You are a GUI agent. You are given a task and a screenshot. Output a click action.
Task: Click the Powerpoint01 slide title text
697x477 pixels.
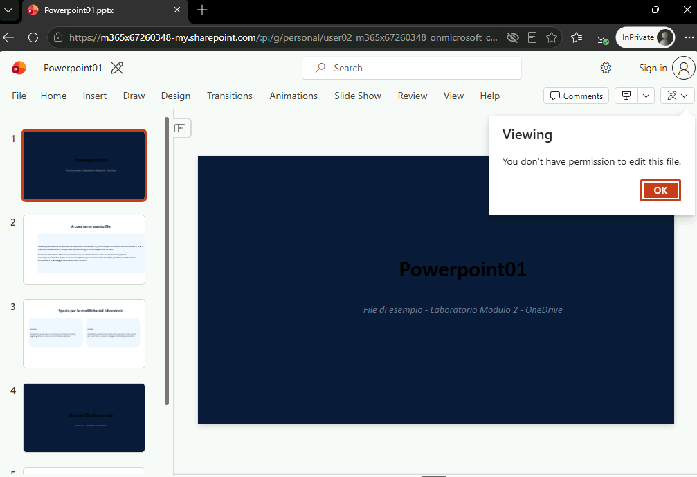[462, 269]
